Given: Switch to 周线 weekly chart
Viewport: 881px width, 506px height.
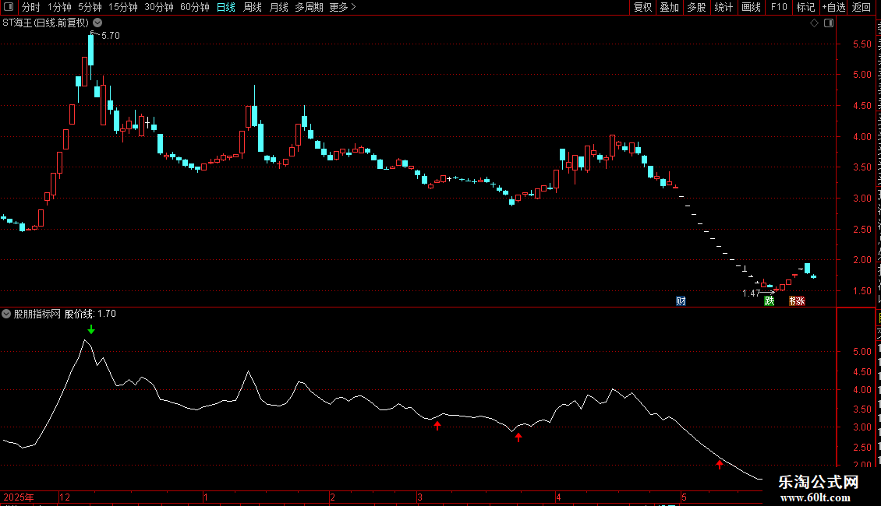Looking at the screenshot, I should click(253, 7).
